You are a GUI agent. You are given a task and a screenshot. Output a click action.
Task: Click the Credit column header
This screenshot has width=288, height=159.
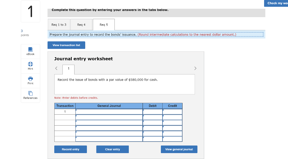[172, 106]
